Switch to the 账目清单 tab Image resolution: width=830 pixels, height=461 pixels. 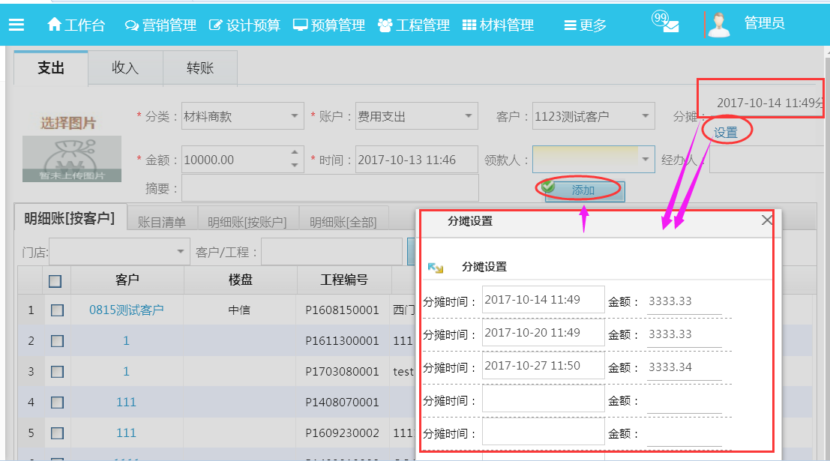pos(162,221)
